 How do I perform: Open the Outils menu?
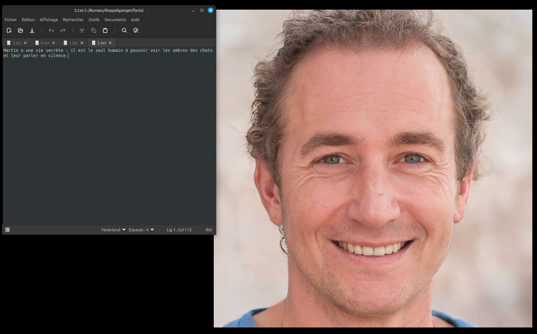(x=94, y=20)
